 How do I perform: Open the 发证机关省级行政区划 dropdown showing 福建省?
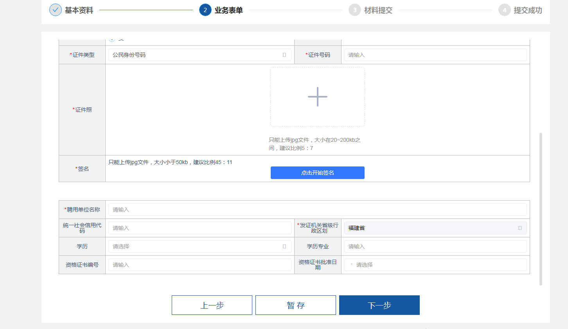click(x=435, y=228)
